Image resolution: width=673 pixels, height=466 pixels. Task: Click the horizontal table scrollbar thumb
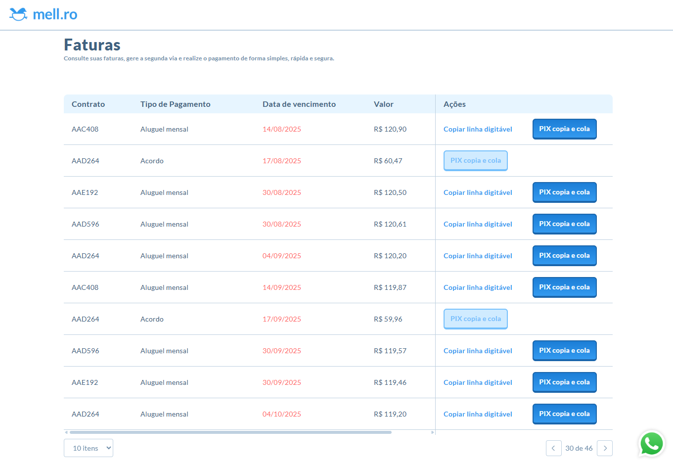(x=230, y=432)
